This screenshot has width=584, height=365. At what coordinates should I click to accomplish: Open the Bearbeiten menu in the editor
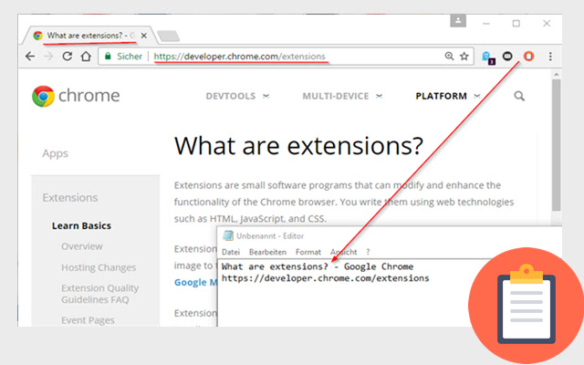(x=267, y=251)
